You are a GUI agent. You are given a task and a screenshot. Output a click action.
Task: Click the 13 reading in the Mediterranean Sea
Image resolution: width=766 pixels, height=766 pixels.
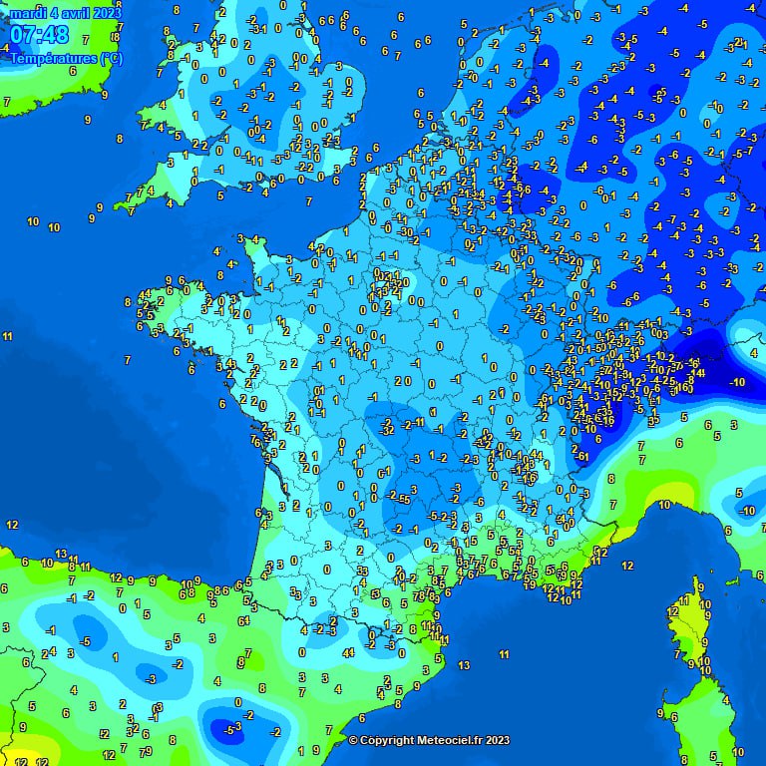click(x=464, y=665)
